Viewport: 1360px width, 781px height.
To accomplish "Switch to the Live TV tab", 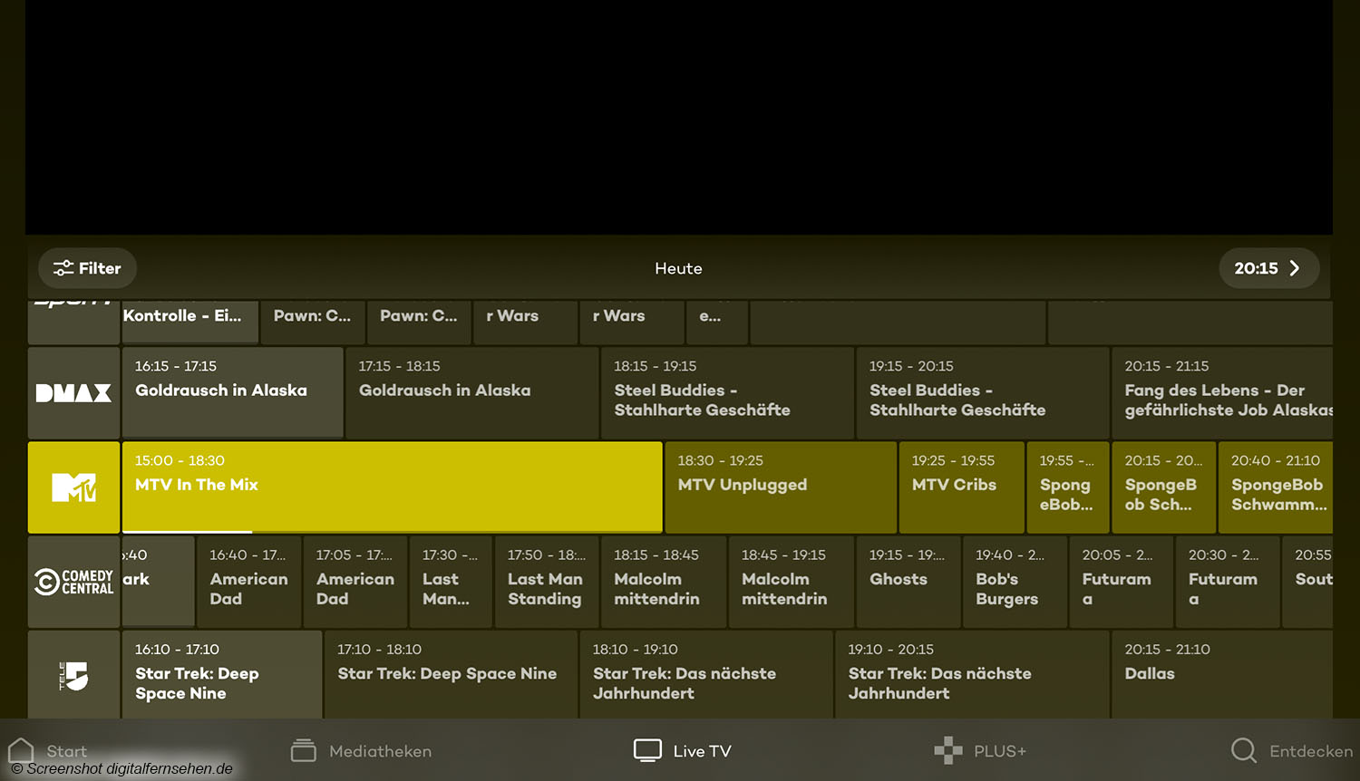I will [683, 751].
